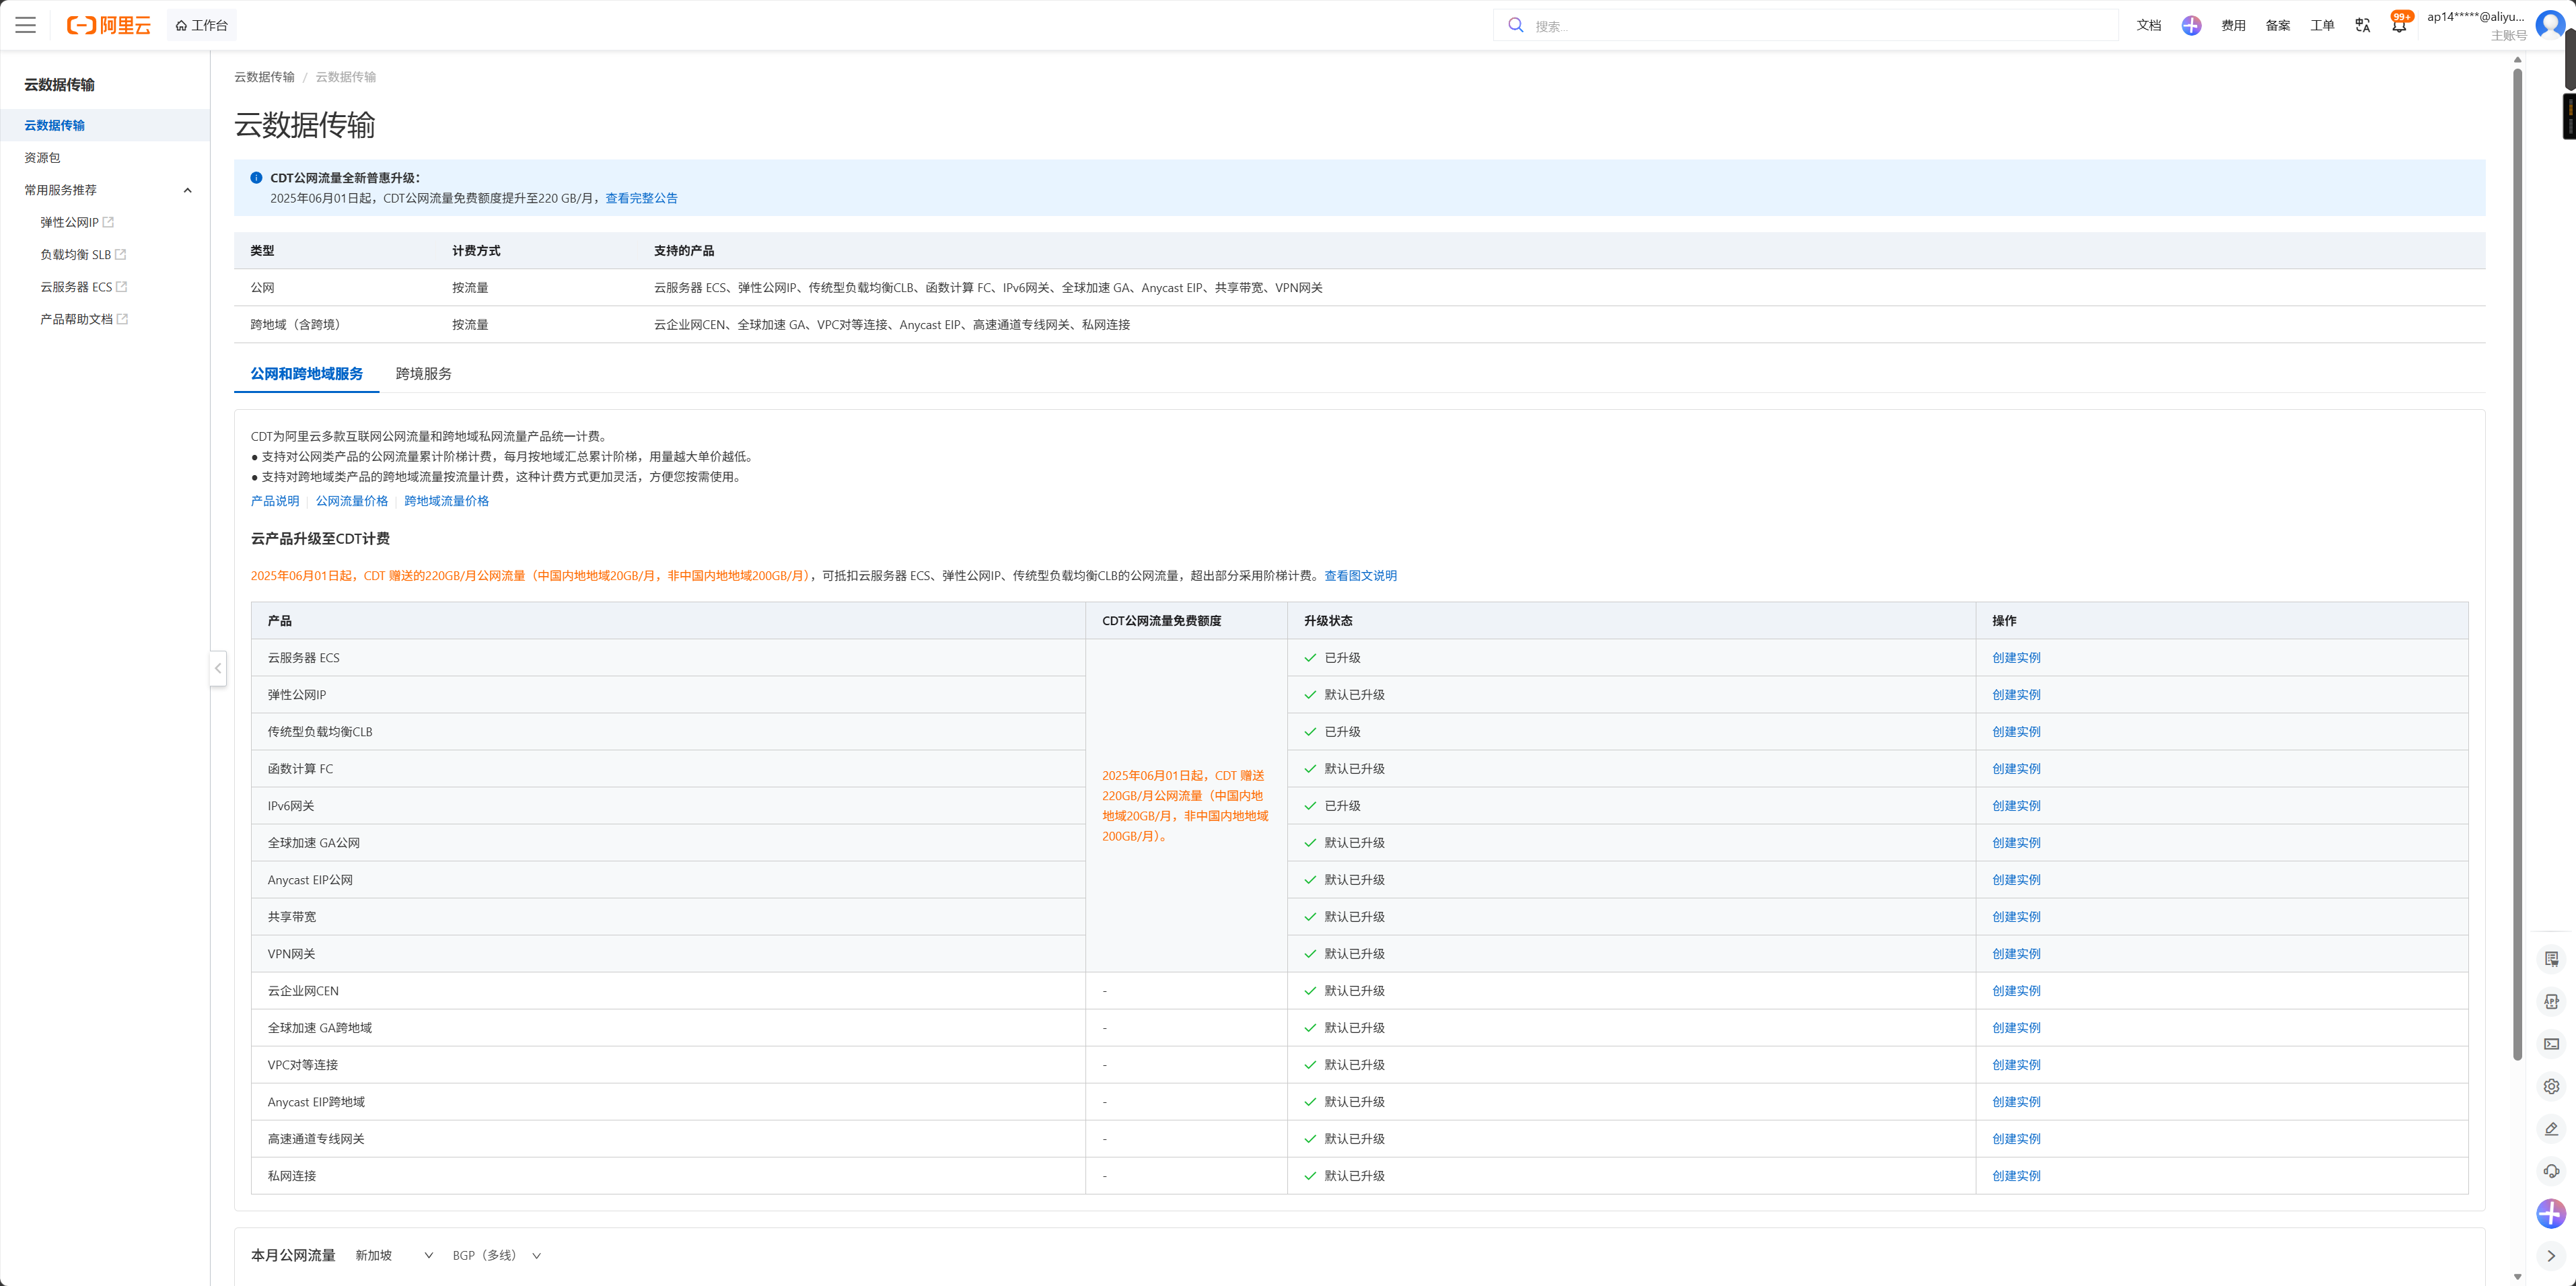Open the hamburger navigation menu

tap(26, 25)
